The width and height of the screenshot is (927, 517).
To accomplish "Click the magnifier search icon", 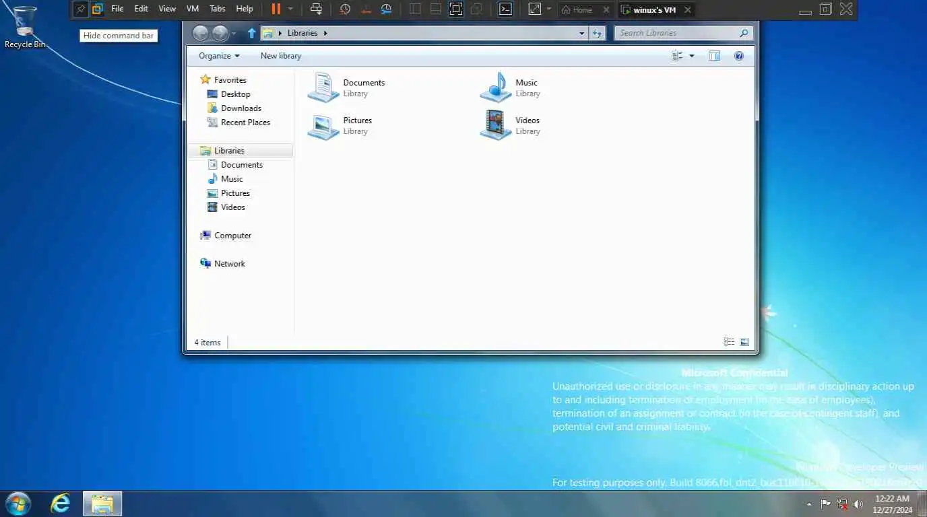I will tap(744, 33).
